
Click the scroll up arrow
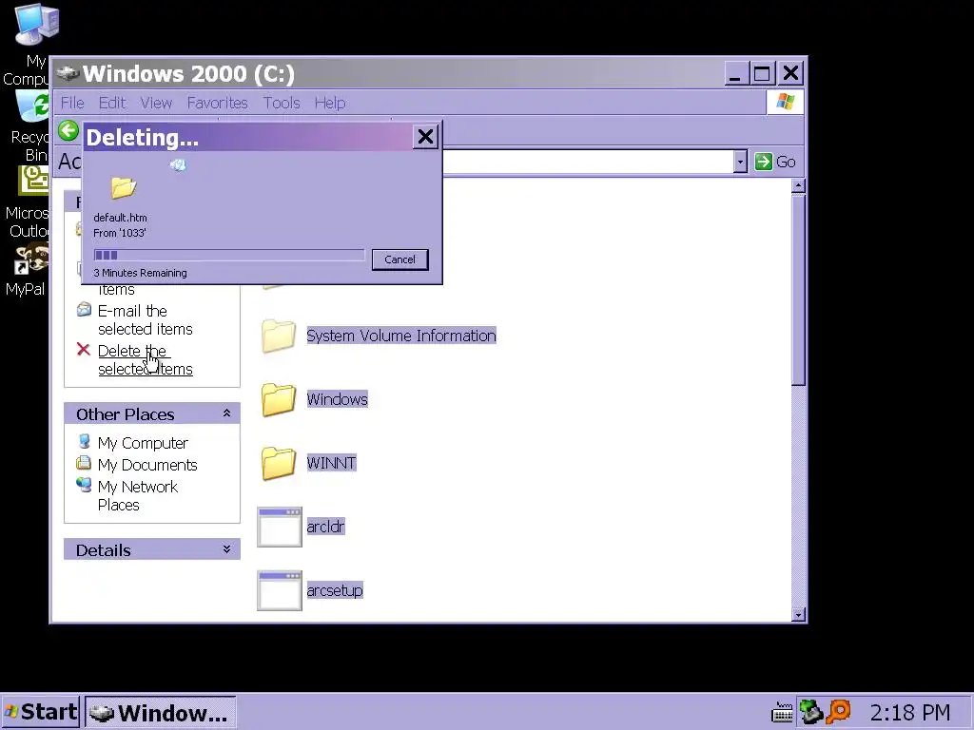(x=799, y=185)
